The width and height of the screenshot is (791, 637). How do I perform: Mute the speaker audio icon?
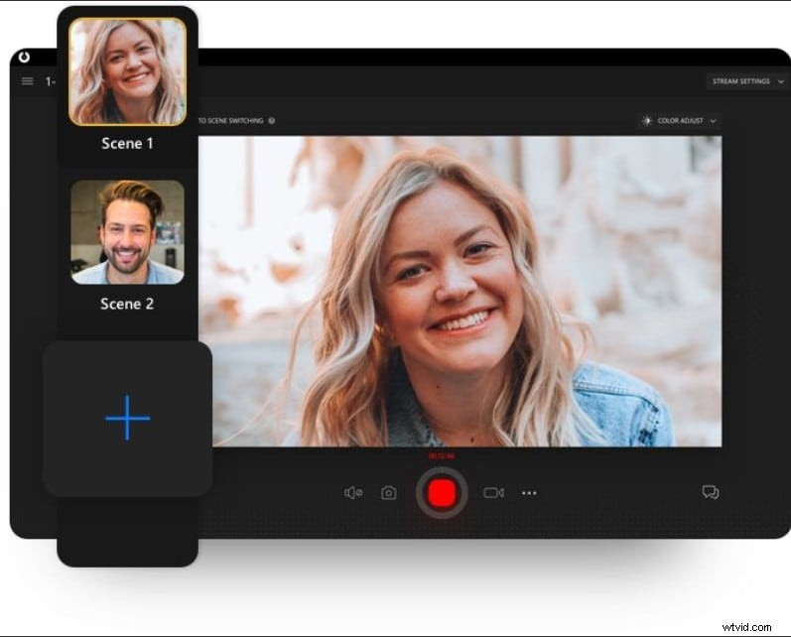(353, 492)
